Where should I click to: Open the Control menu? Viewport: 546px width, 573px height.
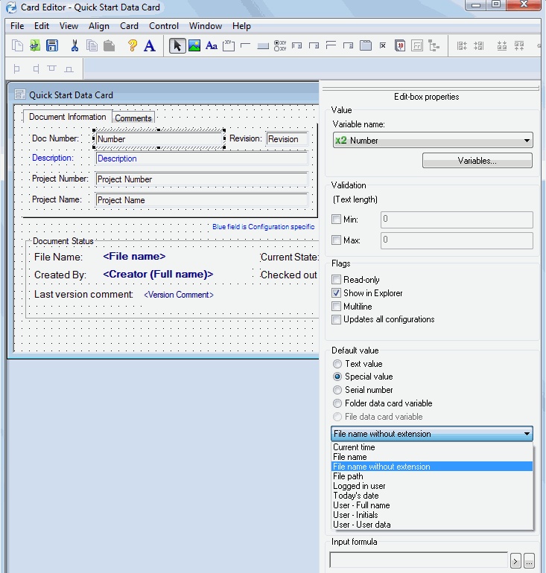tap(164, 26)
